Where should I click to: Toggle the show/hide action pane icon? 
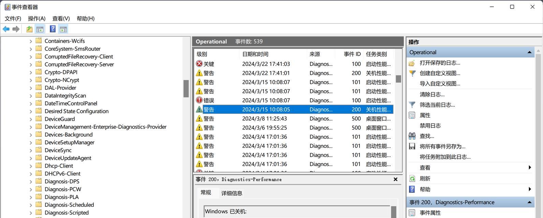(x=63, y=29)
